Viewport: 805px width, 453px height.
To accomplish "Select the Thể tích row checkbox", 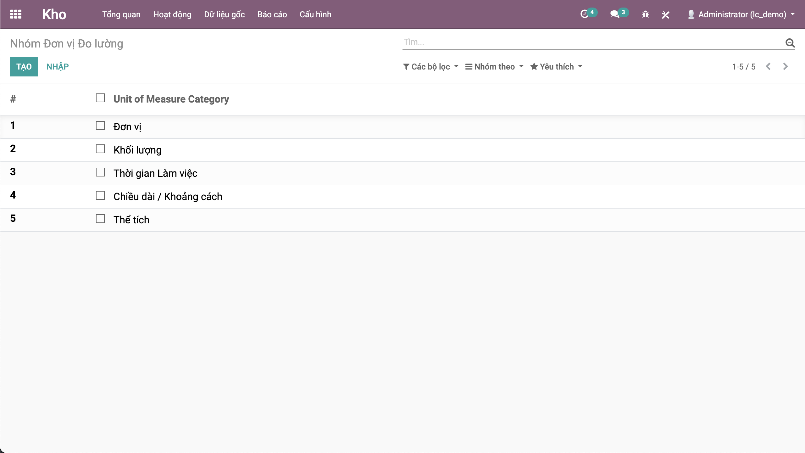I will (x=100, y=219).
